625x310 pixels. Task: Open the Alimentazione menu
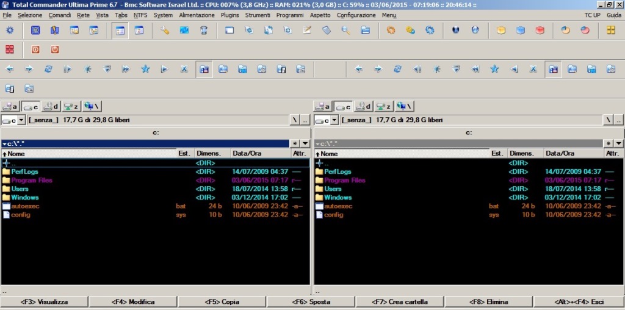click(197, 15)
